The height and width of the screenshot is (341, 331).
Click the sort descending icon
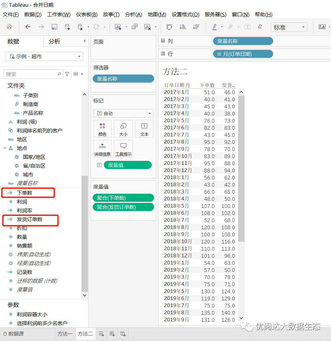pos(196,27)
